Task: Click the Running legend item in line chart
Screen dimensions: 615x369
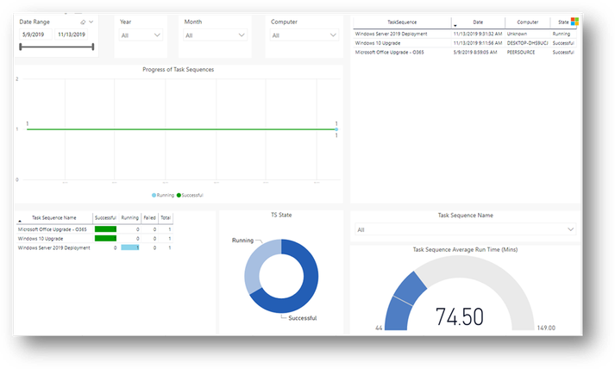Action: point(163,196)
